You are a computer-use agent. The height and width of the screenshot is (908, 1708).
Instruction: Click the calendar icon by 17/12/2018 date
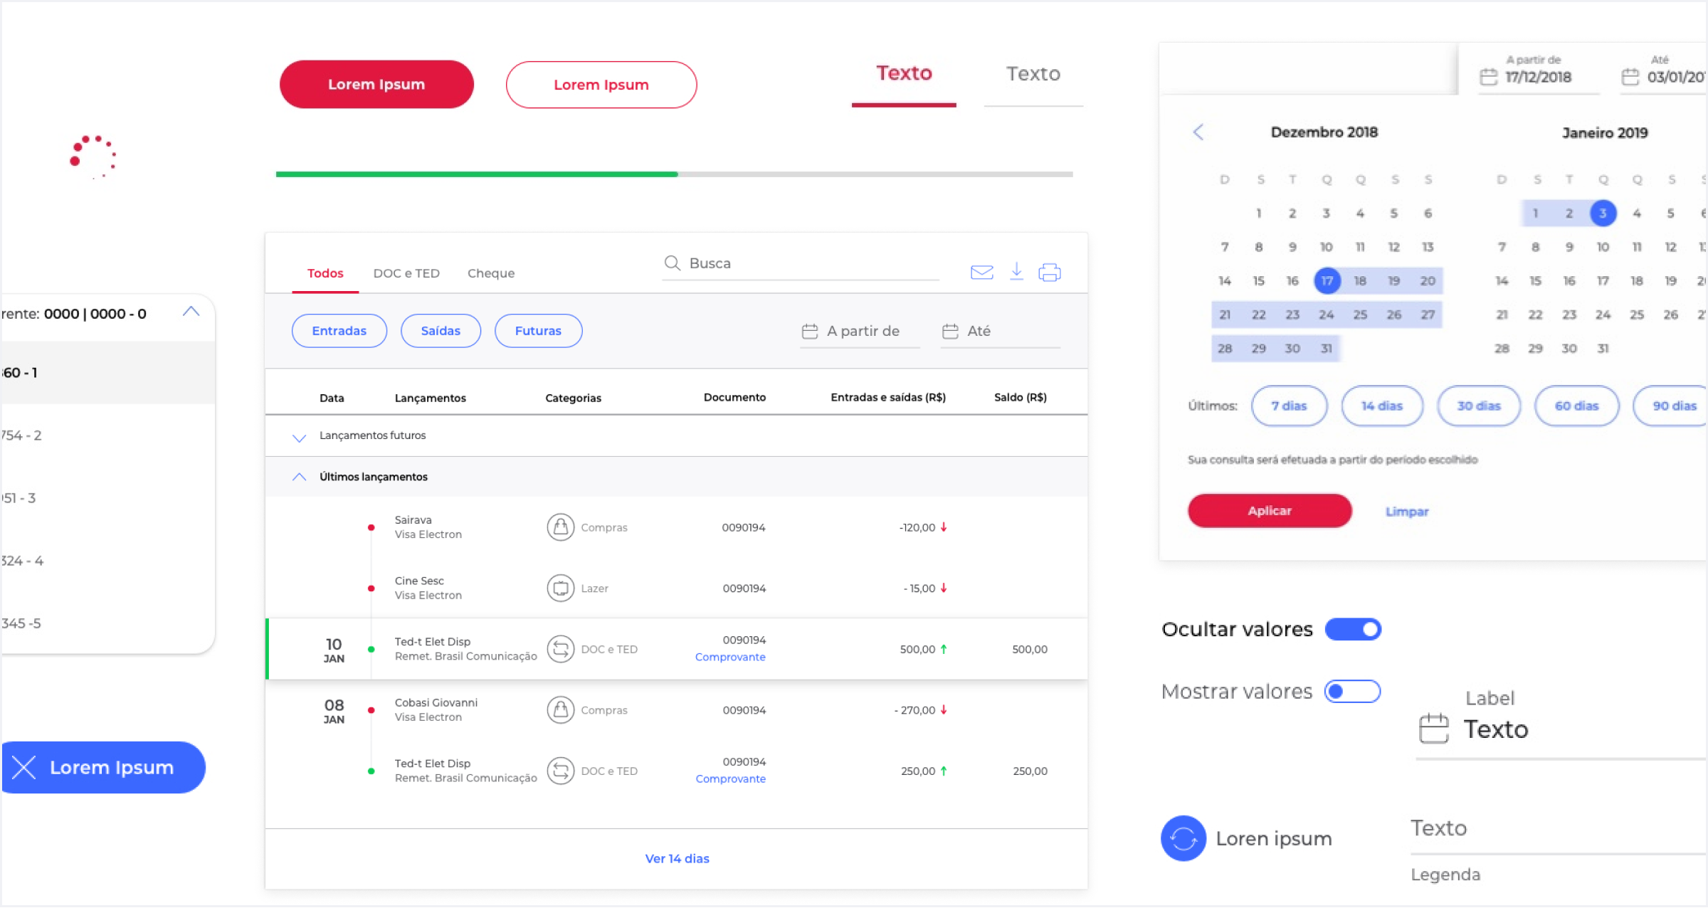coord(1488,76)
